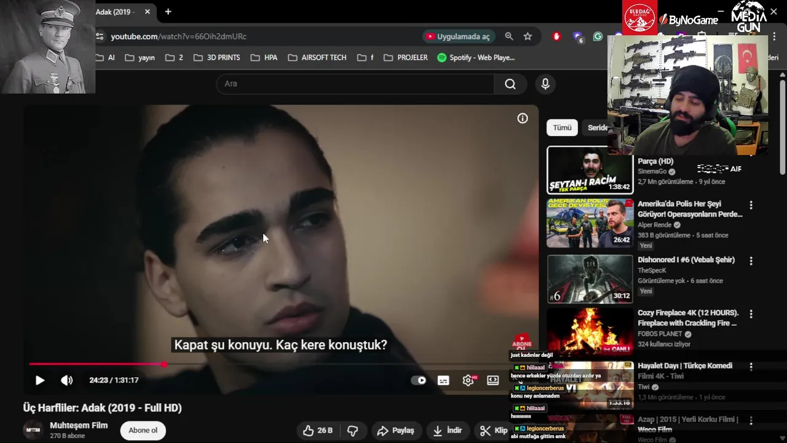Image resolution: width=787 pixels, height=443 pixels.
Task: Click the YouTube search magnifier button
Action: (510, 84)
